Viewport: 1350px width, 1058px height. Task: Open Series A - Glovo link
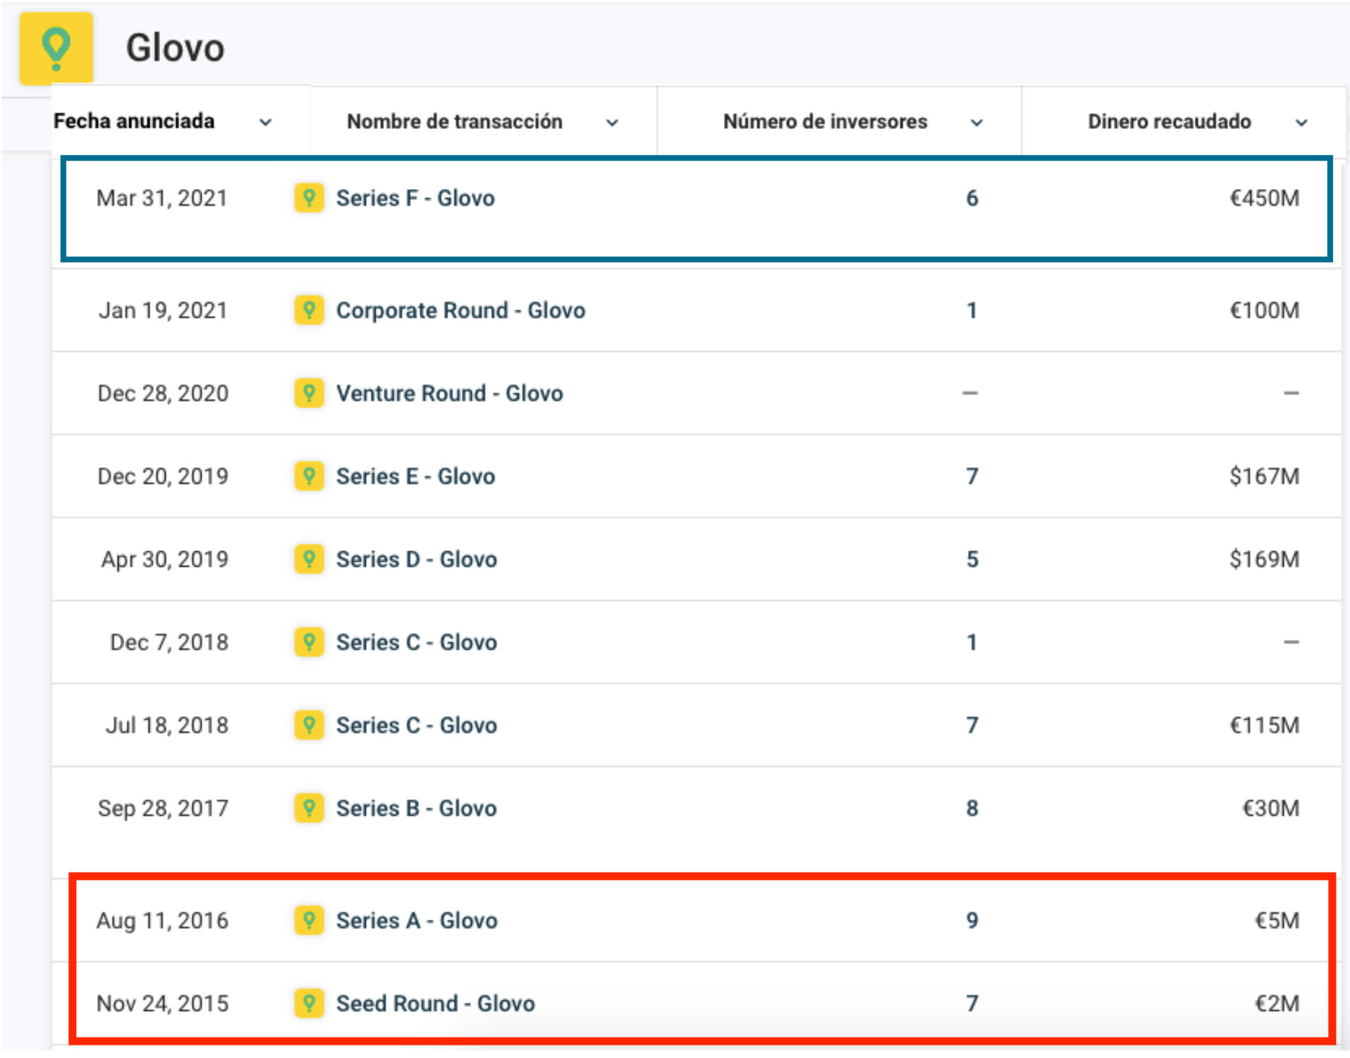417,920
